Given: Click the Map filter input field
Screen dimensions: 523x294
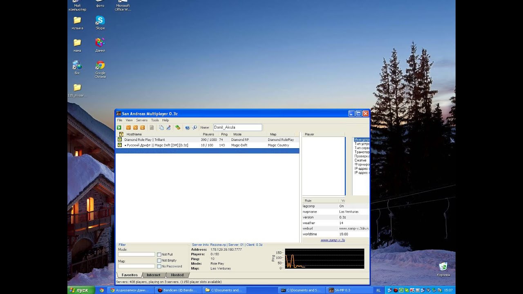Looking at the screenshot, I should click(136, 266).
